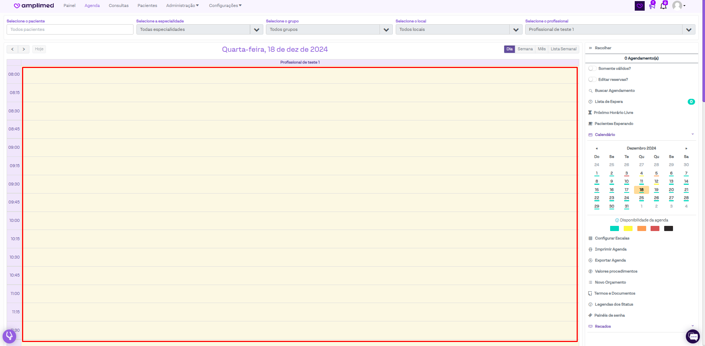Viewport: 705px width, 346px height.
Task: Click the Todos pacientes input field
Action: pyautogui.click(x=70, y=29)
